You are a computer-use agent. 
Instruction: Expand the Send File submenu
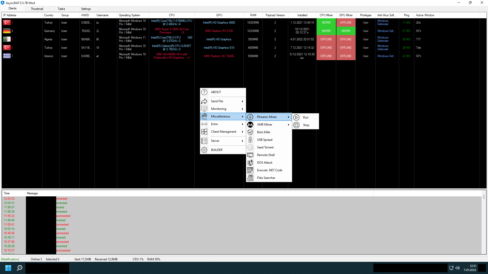pos(223,101)
